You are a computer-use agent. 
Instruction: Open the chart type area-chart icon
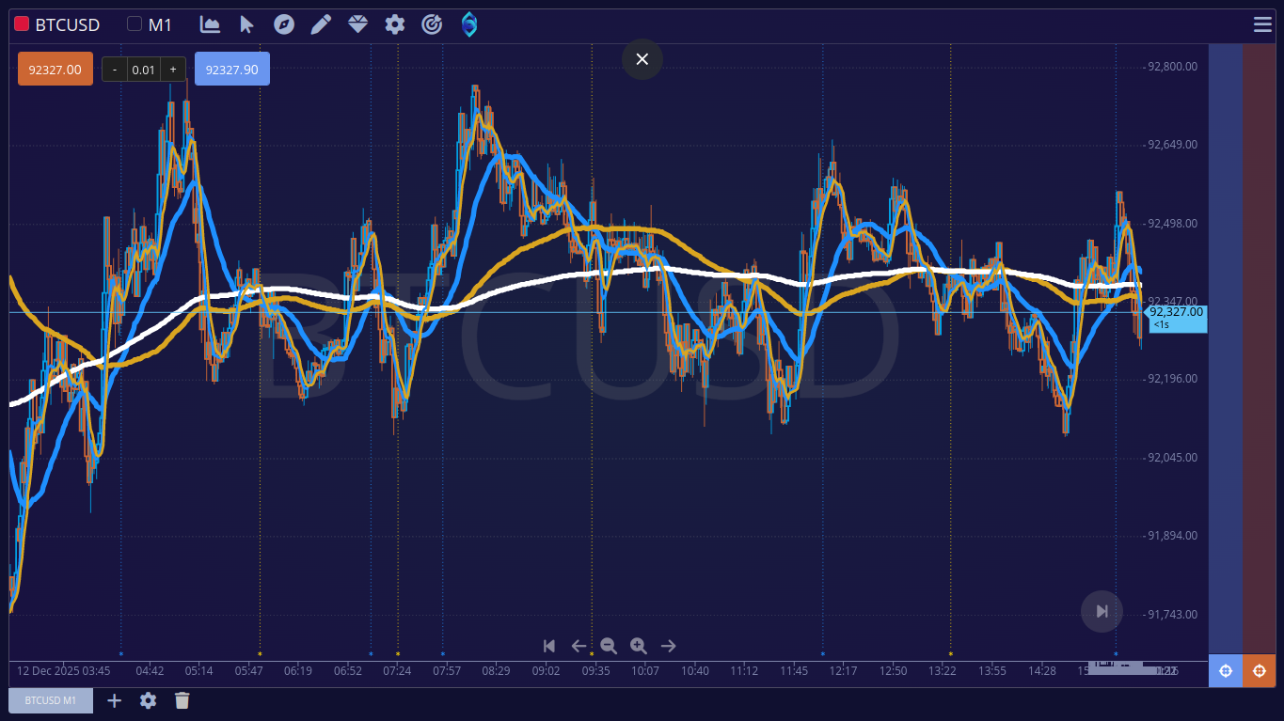point(211,24)
